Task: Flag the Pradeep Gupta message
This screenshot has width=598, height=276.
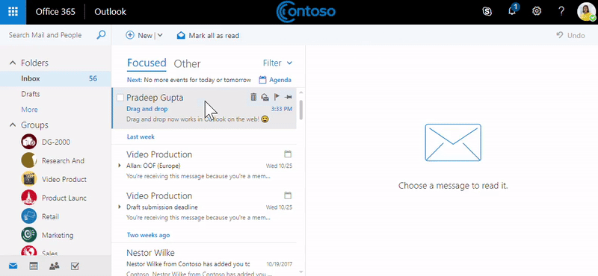Action: click(x=277, y=97)
